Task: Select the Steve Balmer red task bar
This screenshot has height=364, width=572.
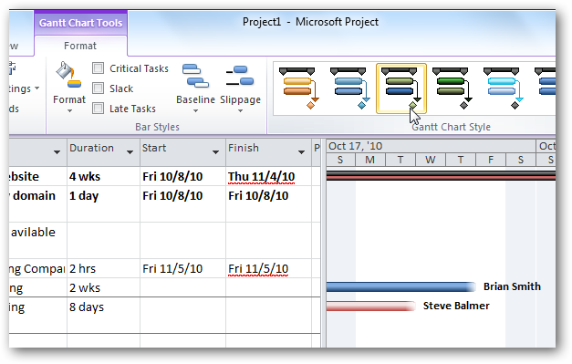Action: (370, 306)
